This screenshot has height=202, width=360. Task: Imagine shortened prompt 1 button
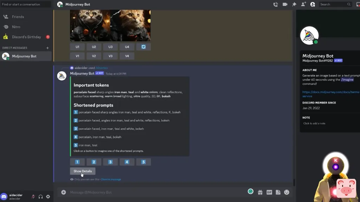coord(77,162)
